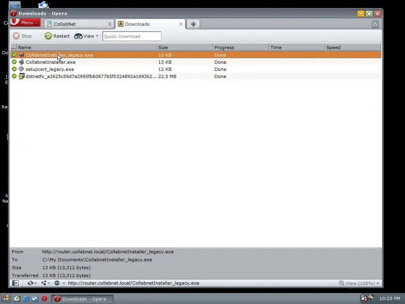The height and width of the screenshot is (304, 405).
Task: Click the scheduler tray icon with clock
Action: (364, 298)
